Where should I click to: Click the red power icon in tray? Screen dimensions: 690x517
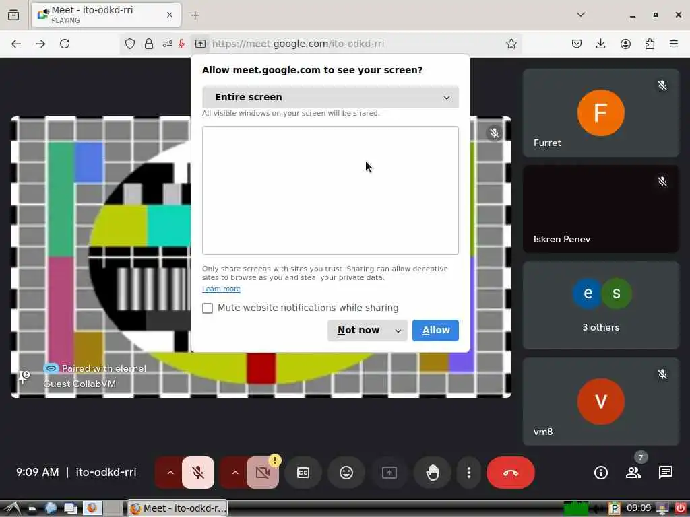point(681,508)
